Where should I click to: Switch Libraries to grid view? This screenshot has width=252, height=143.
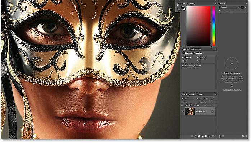pyautogui.click(x=242, y=8)
